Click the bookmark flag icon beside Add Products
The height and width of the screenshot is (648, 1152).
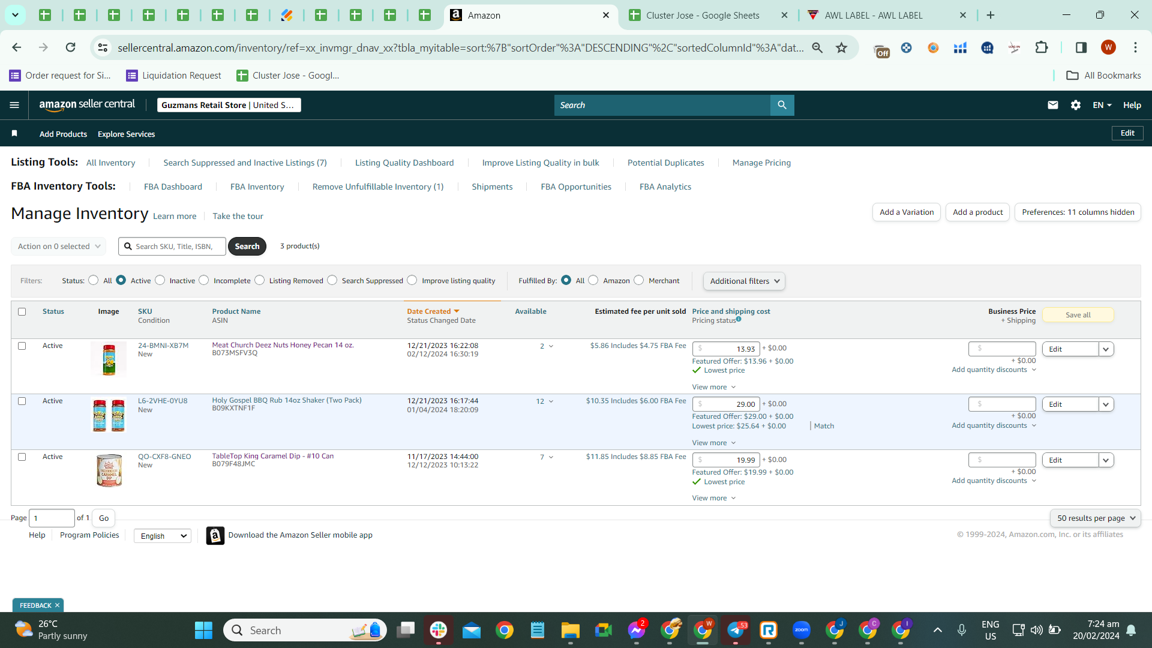14,133
